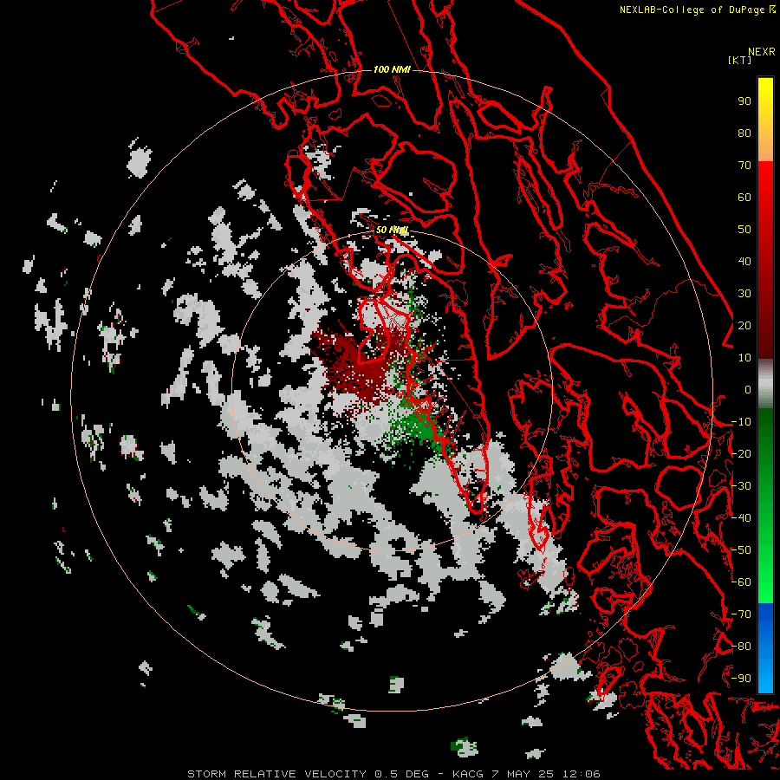Image resolution: width=780 pixels, height=780 pixels.
Task: Click the Storm Relative Velocity caption text
Action: click(x=393, y=774)
